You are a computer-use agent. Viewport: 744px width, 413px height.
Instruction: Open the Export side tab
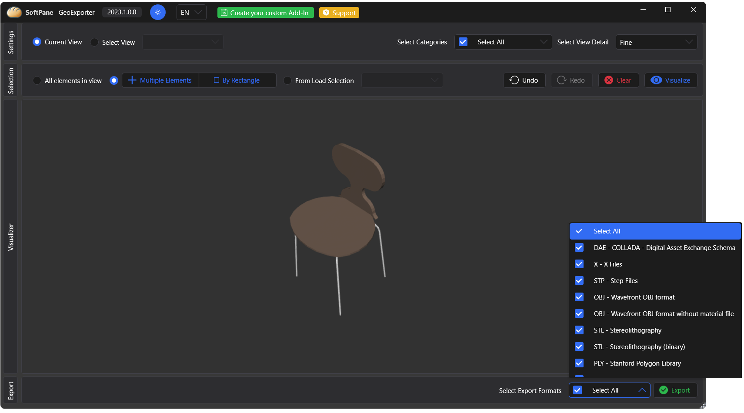click(11, 390)
